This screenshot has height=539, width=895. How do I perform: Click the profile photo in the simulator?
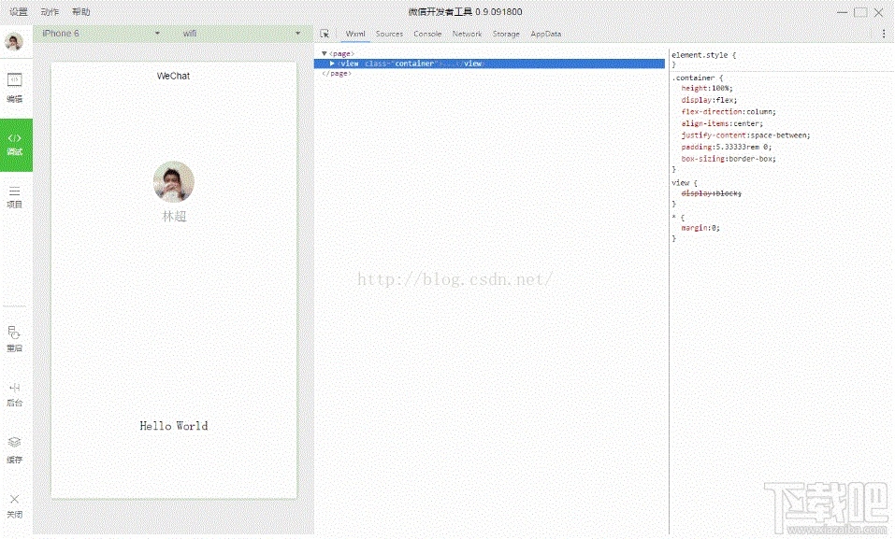(174, 182)
